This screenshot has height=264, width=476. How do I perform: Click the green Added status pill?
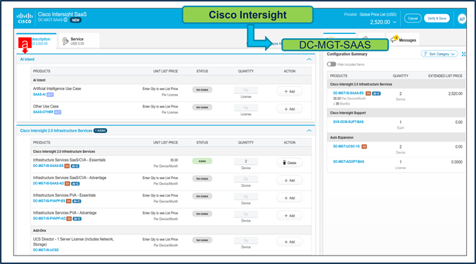(x=202, y=161)
